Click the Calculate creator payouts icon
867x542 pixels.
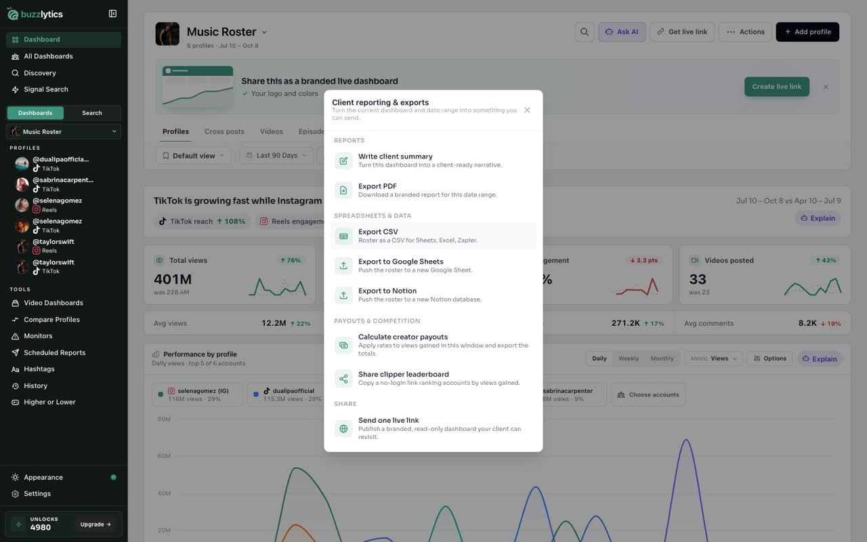point(343,346)
